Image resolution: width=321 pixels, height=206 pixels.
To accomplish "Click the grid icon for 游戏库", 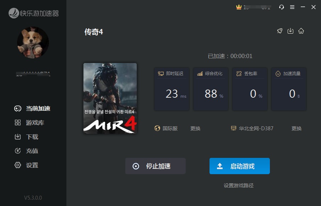I will 18,122.
